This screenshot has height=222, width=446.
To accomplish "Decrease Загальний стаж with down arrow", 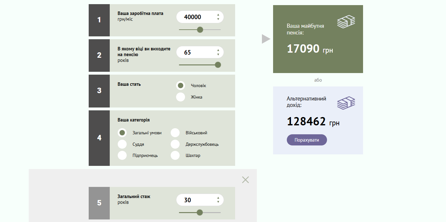I will click(218, 202).
